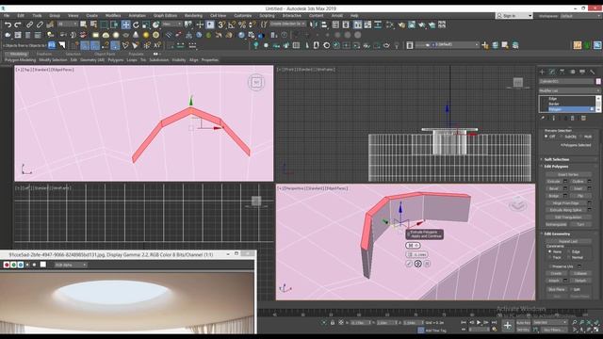Image resolution: width=603 pixels, height=339 pixels.
Task: Switch to the Modeling ribbon tab
Action: tap(19, 55)
